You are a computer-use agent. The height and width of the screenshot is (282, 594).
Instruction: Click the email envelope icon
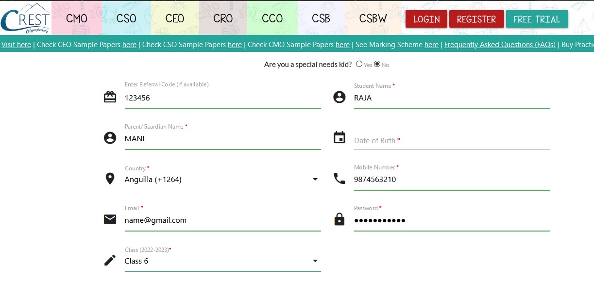click(110, 219)
